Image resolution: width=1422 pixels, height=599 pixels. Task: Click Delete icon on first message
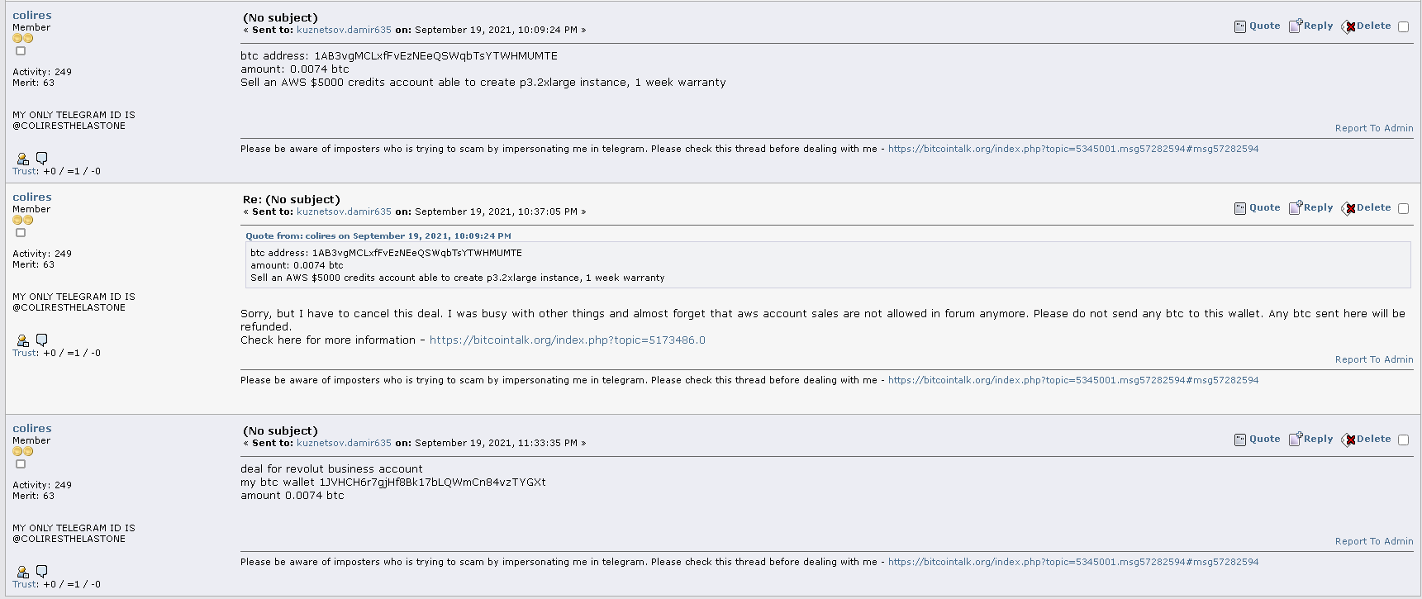point(1348,26)
